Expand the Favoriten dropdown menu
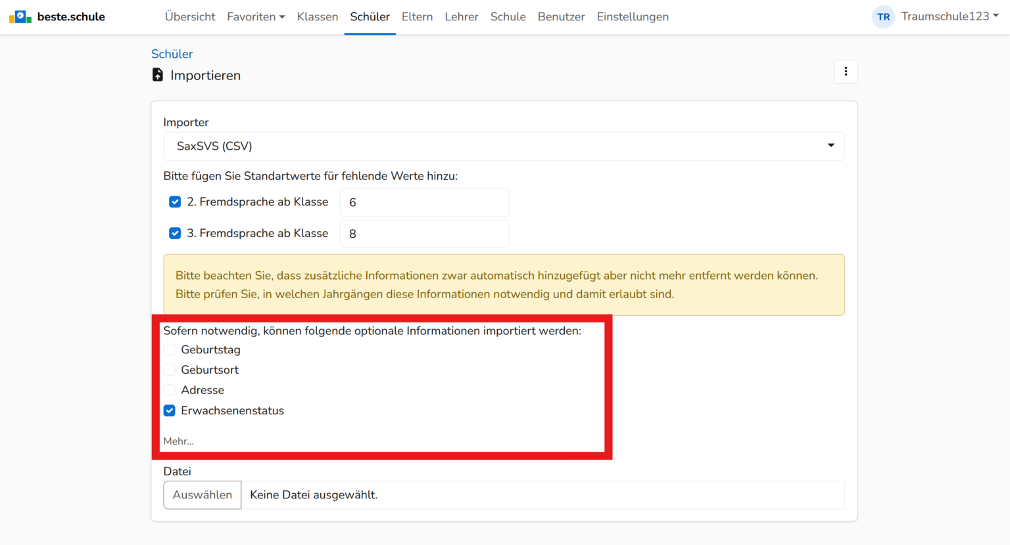 coord(256,17)
